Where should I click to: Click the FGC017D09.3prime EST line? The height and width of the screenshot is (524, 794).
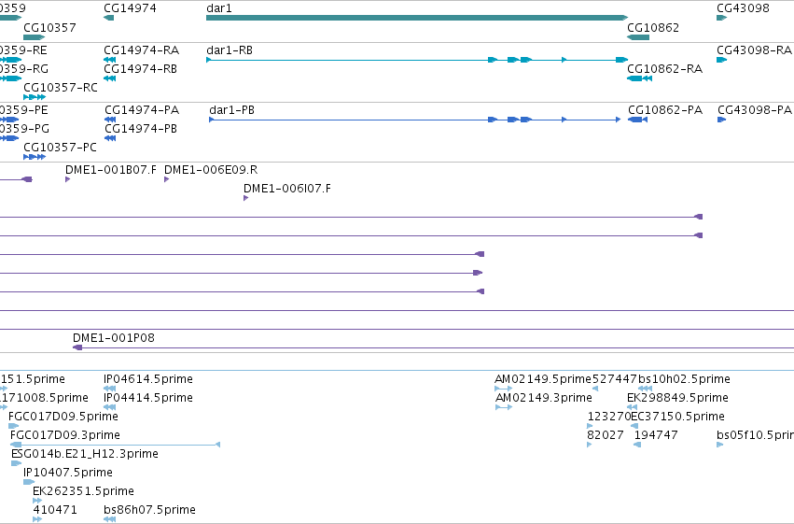coord(115,445)
